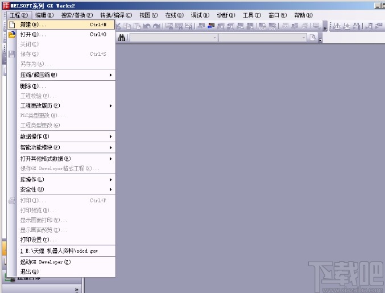Click the Undo arrow icon
The image size is (385, 293).
coord(147,26)
